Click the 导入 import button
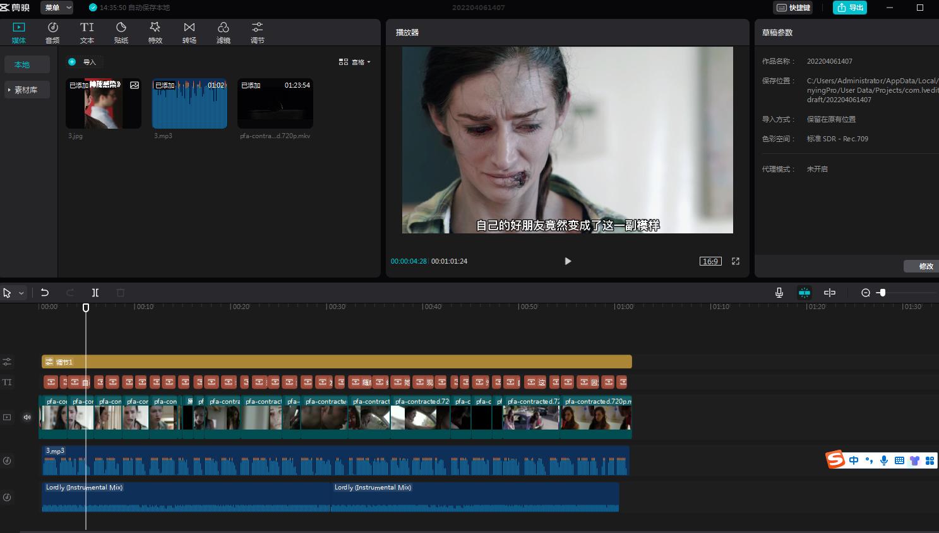The image size is (939, 533). (83, 62)
